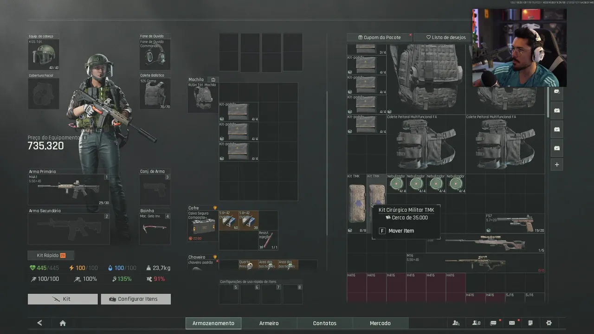Click quick-use item slot 7

pos(271,295)
